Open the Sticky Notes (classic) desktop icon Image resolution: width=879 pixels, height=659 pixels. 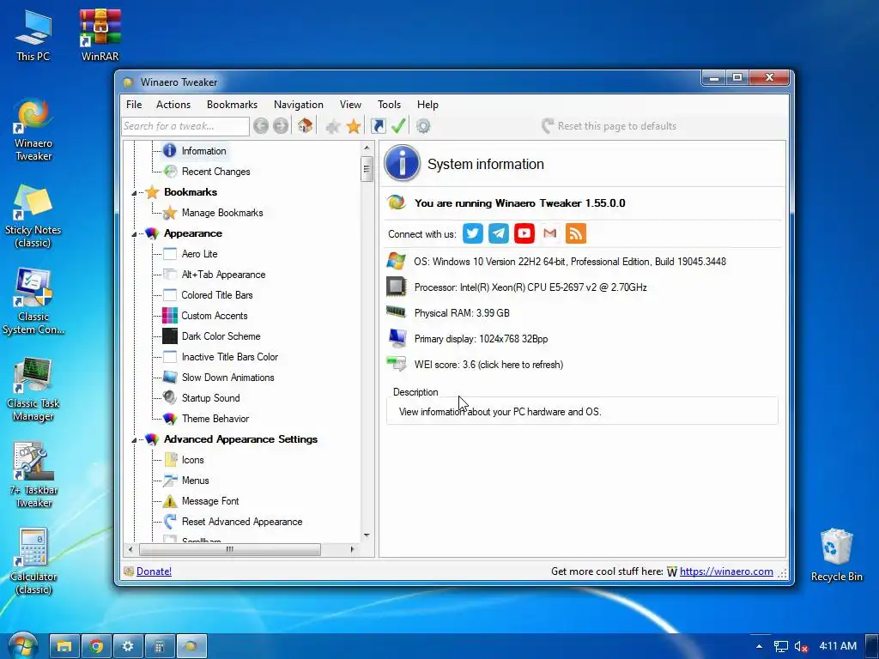tap(33, 216)
